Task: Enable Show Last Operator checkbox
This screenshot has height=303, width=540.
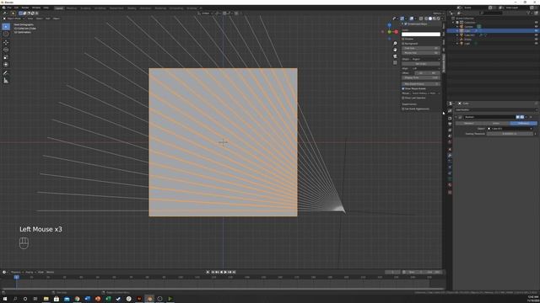Action: click(403, 98)
